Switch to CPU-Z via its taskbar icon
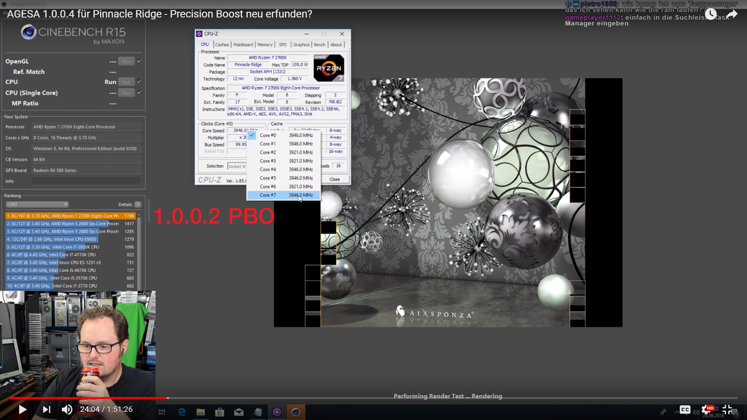The height and width of the screenshot is (420, 747). pos(277,412)
